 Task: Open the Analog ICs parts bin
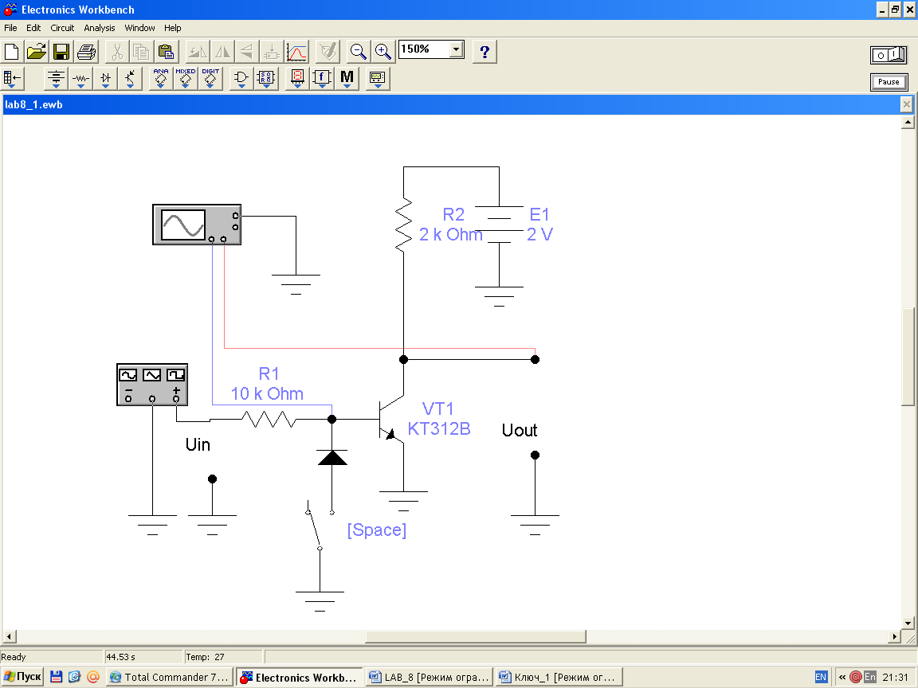(x=161, y=78)
